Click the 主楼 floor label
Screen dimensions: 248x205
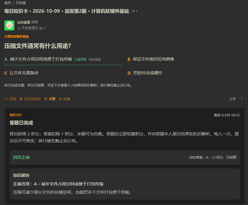click(232, 99)
